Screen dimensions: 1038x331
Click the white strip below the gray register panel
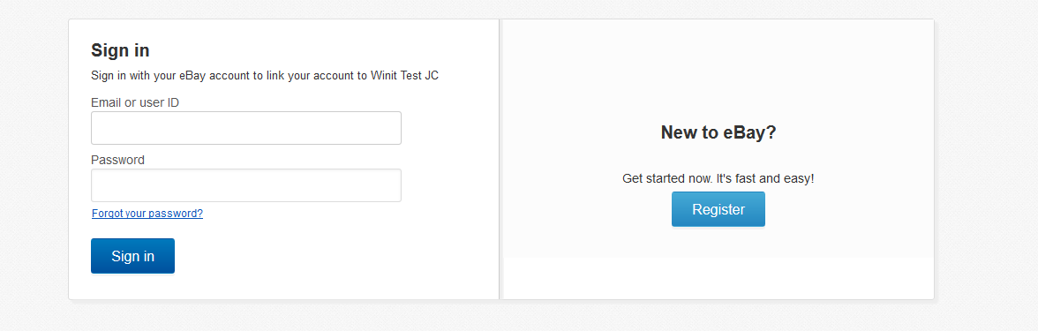718,278
